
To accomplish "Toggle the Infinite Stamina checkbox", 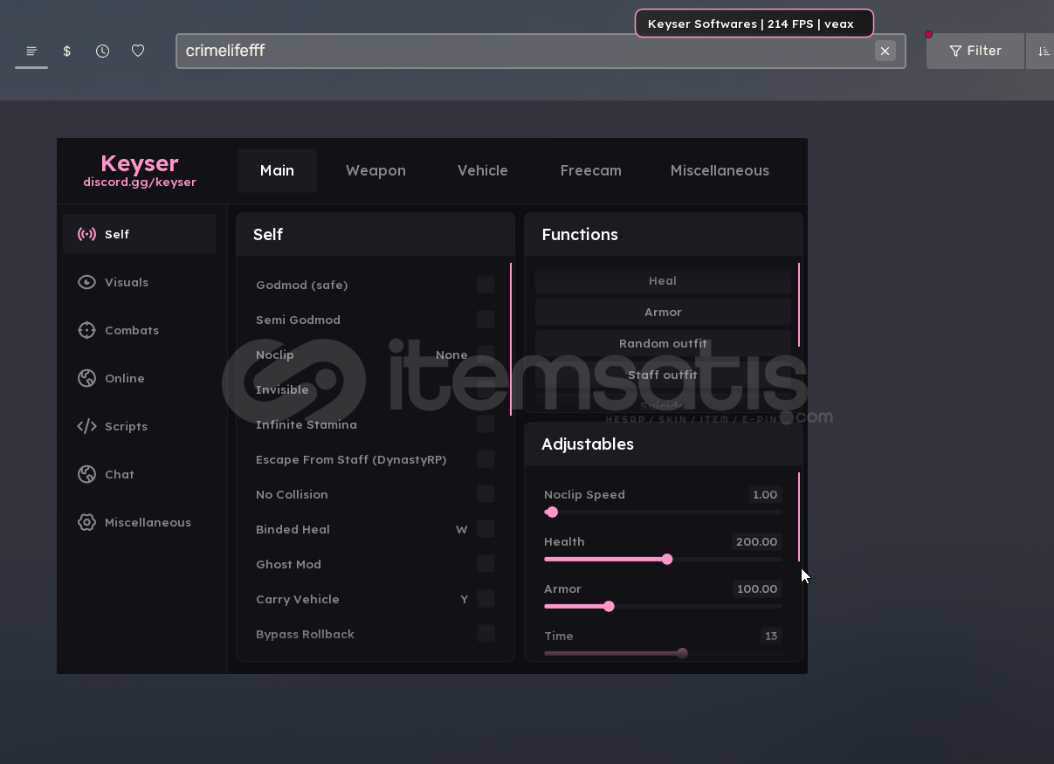I will (x=486, y=424).
